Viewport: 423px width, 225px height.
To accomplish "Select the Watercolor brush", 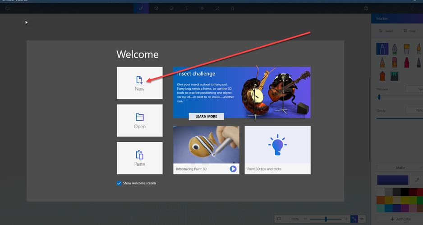I will 419,49.
